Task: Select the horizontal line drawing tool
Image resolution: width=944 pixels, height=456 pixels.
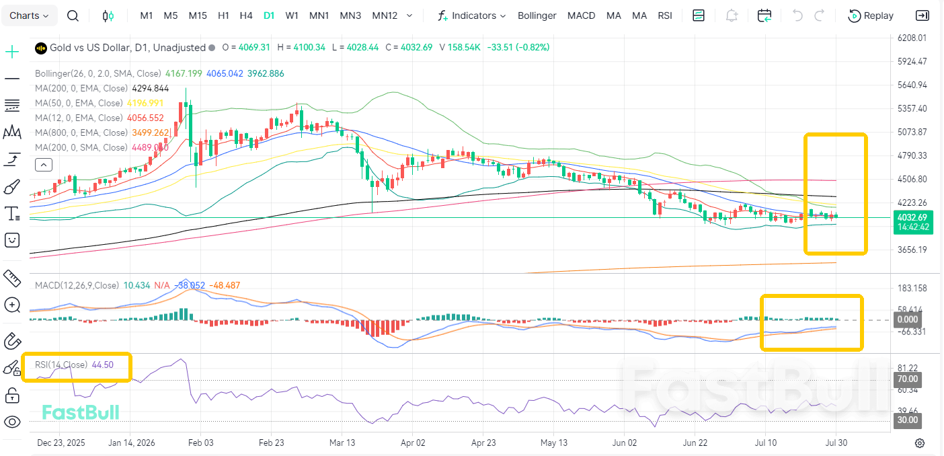Action: coord(12,79)
